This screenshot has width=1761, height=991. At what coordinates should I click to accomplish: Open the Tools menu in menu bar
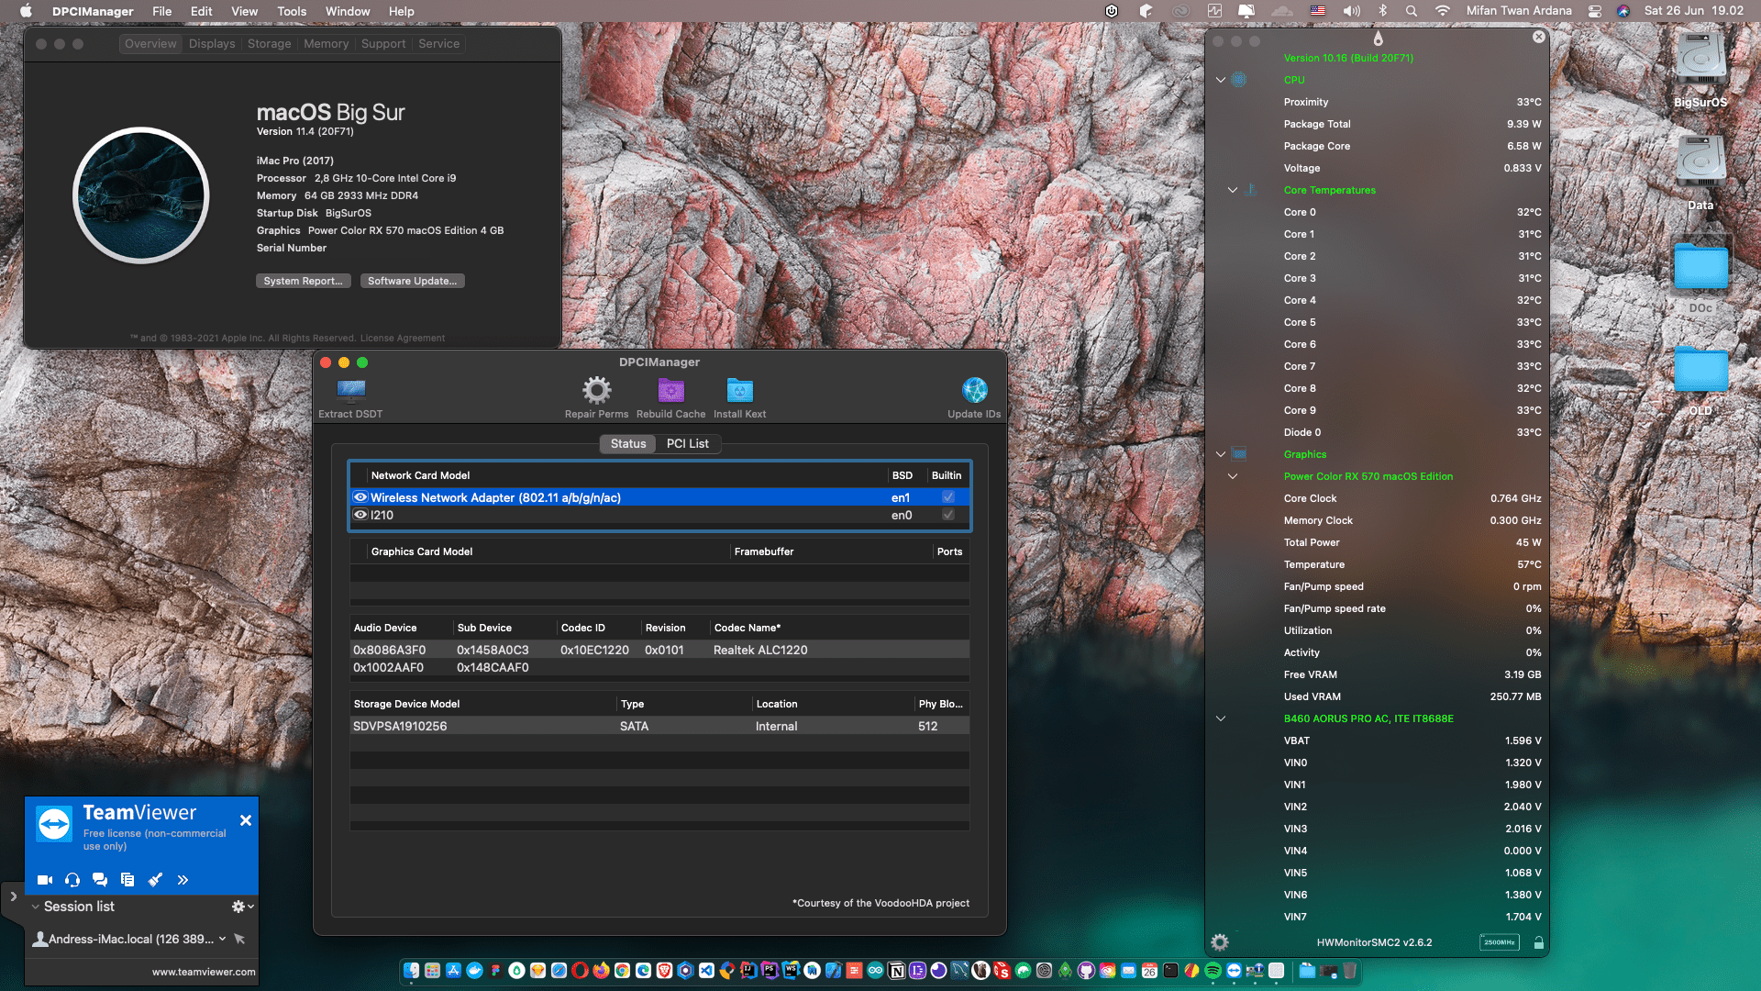pos(292,11)
